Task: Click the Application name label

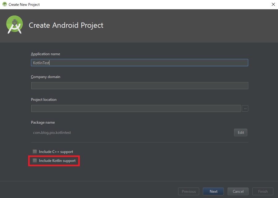Action: pyautogui.click(x=45, y=54)
